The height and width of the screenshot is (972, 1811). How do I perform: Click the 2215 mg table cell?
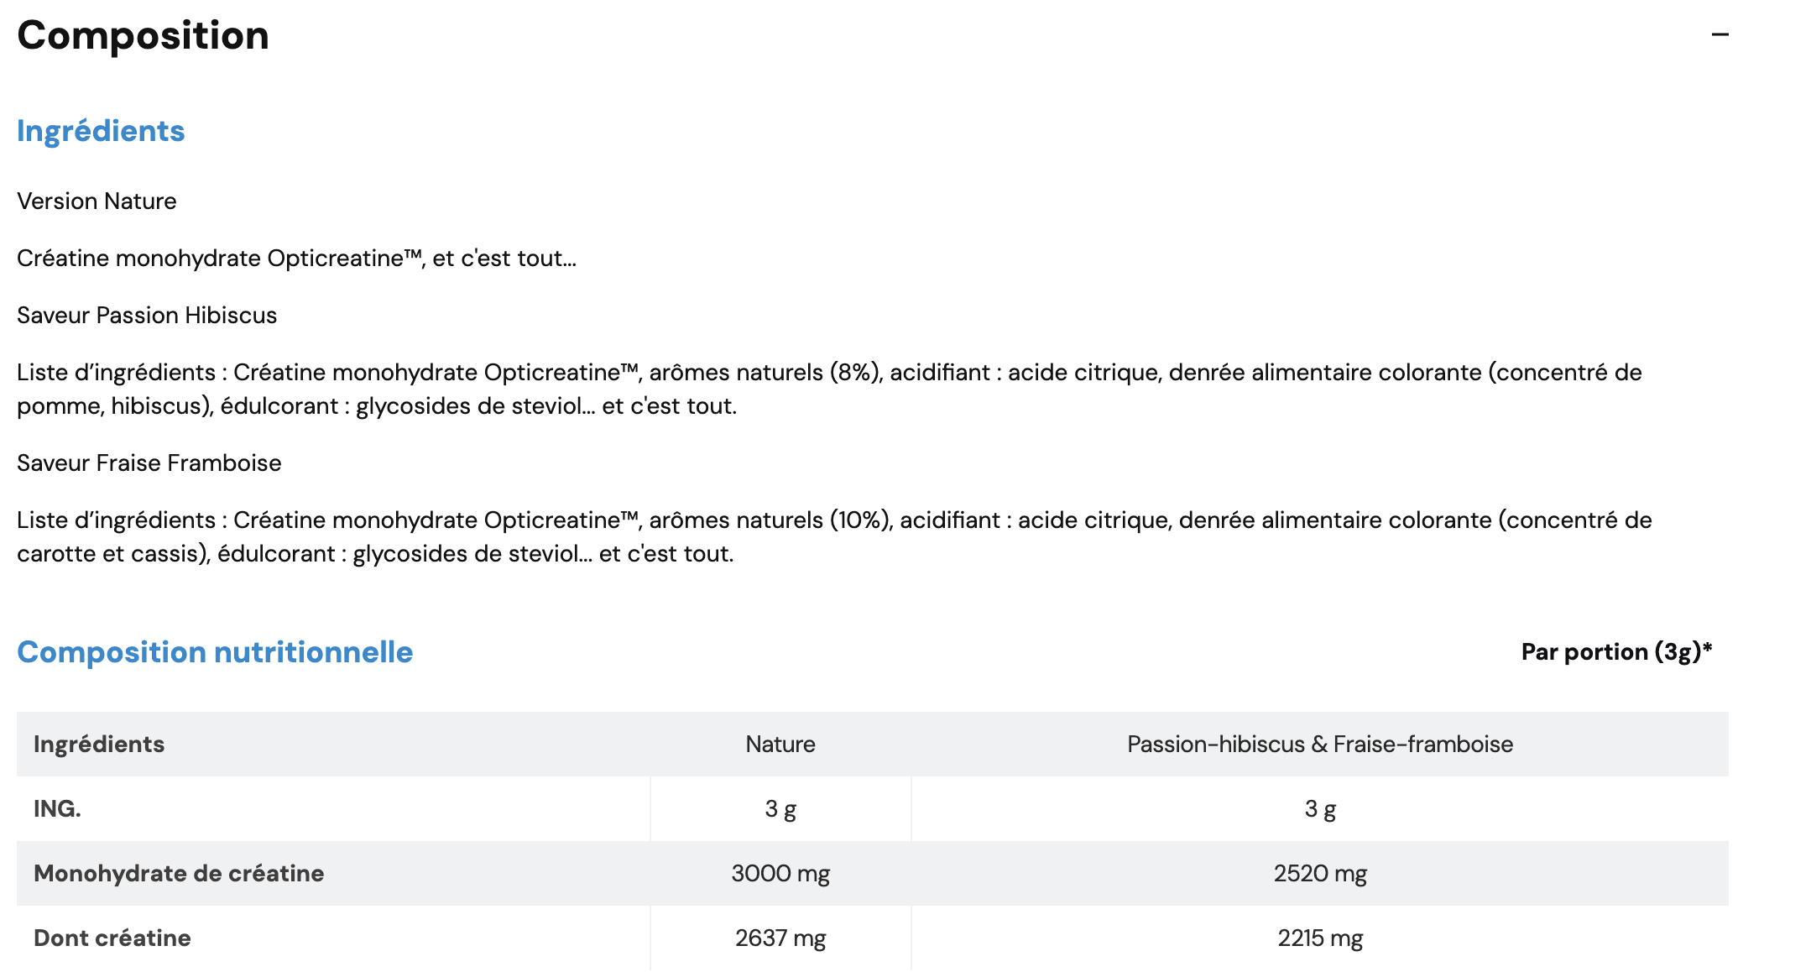tap(1320, 938)
